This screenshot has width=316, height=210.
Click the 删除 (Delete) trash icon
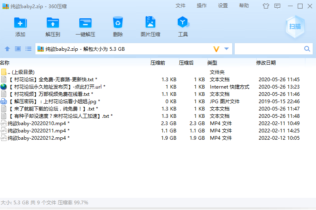(x=118, y=23)
